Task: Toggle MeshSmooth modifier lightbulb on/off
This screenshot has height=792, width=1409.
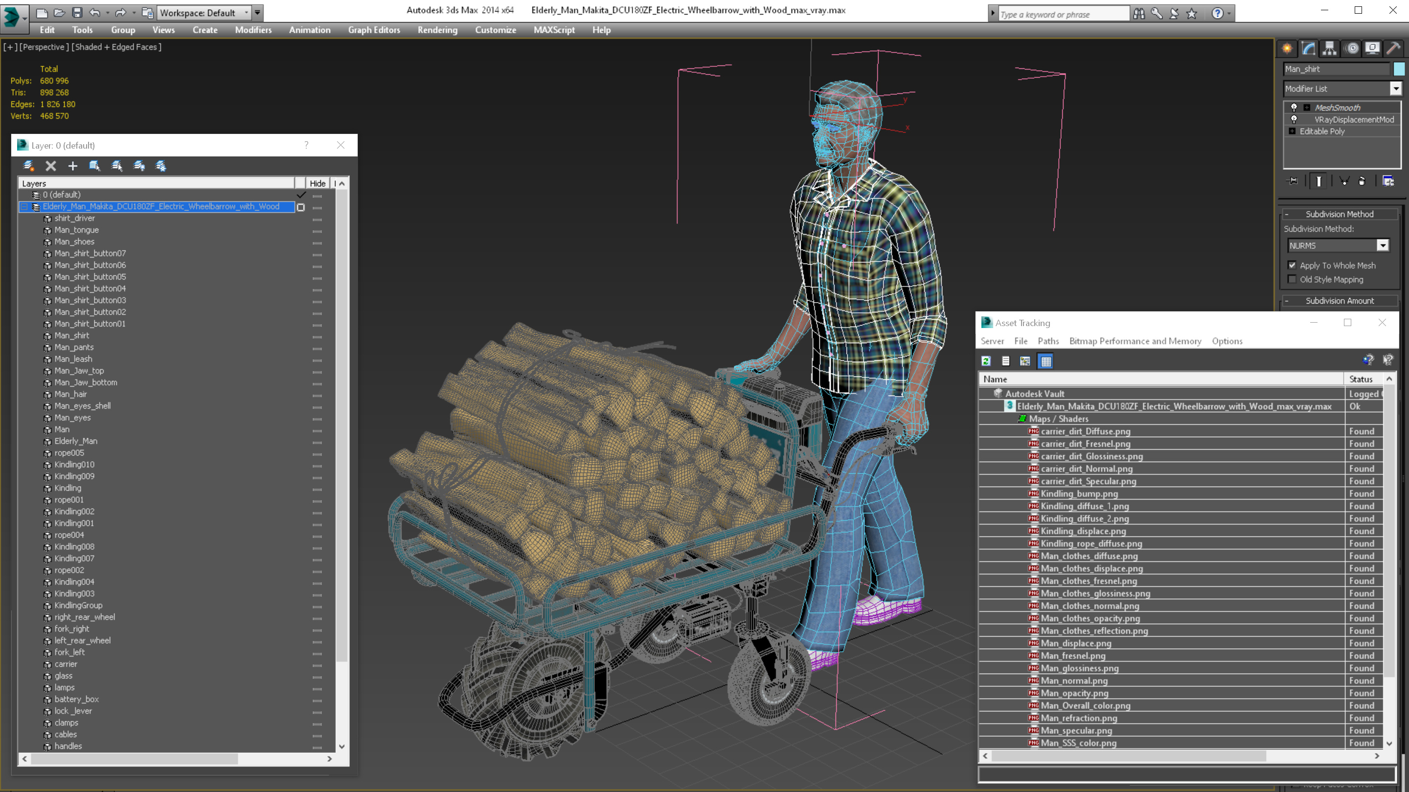Action: click(x=1294, y=107)
